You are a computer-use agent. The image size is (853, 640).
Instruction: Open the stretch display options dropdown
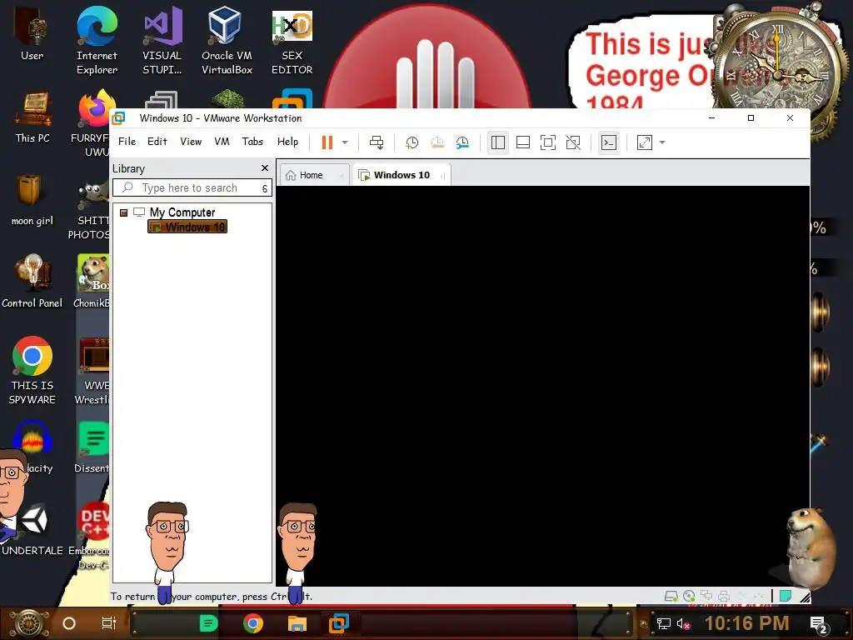tap(662, 142)
